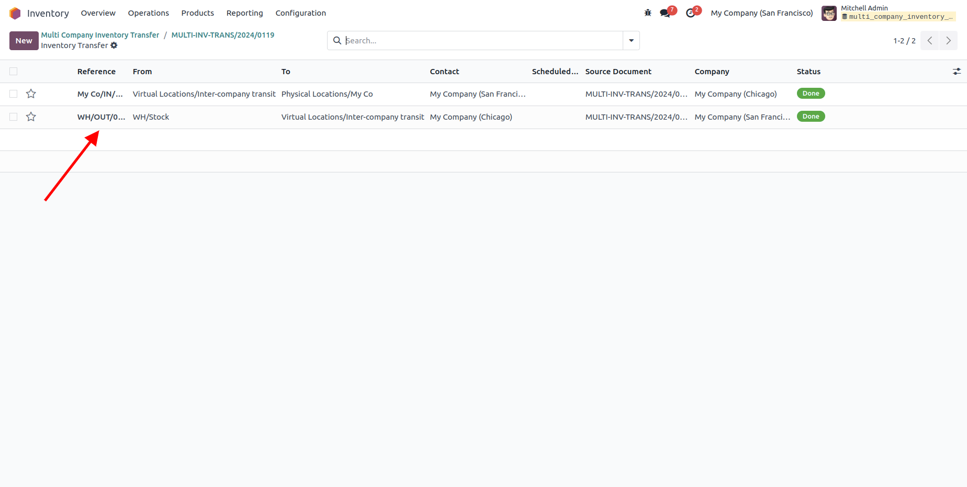Click the New button
967x487 pixels.
[24, 41]
